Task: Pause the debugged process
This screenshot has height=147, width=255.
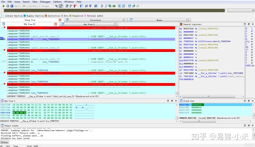Action: (8, 6)
